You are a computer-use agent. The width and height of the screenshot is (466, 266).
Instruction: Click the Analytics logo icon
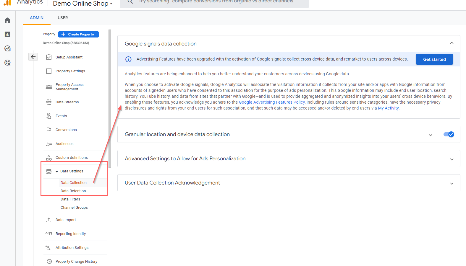[7, 2]
